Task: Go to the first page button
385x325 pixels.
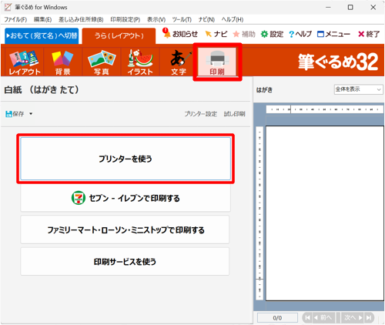Action: [x=307, y=318]
